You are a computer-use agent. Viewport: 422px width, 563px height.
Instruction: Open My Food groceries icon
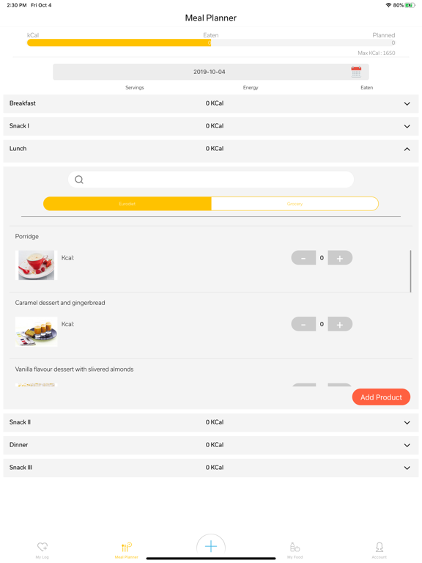point(295,547)
